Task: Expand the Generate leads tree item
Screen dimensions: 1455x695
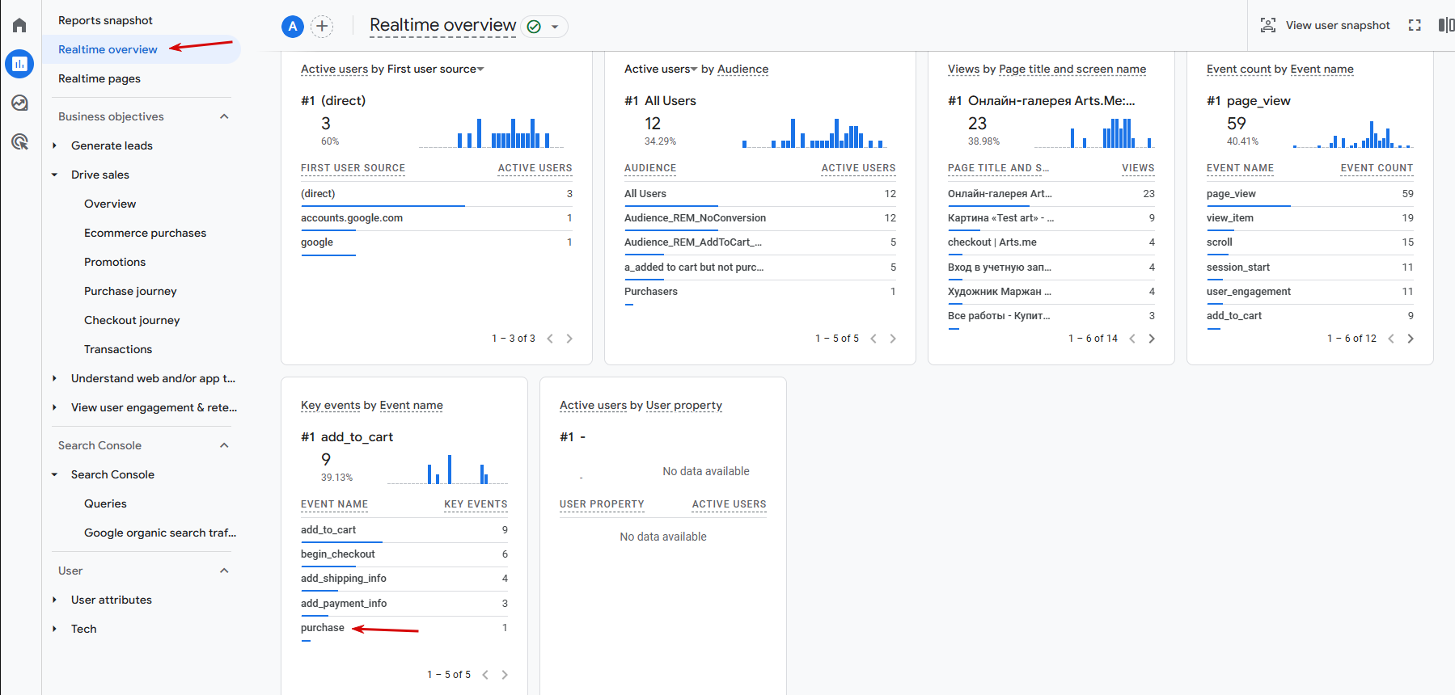Action: [55, 145]
